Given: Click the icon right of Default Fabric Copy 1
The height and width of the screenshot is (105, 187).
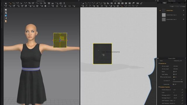Looking at the screenshot, I should coord(183,15).
